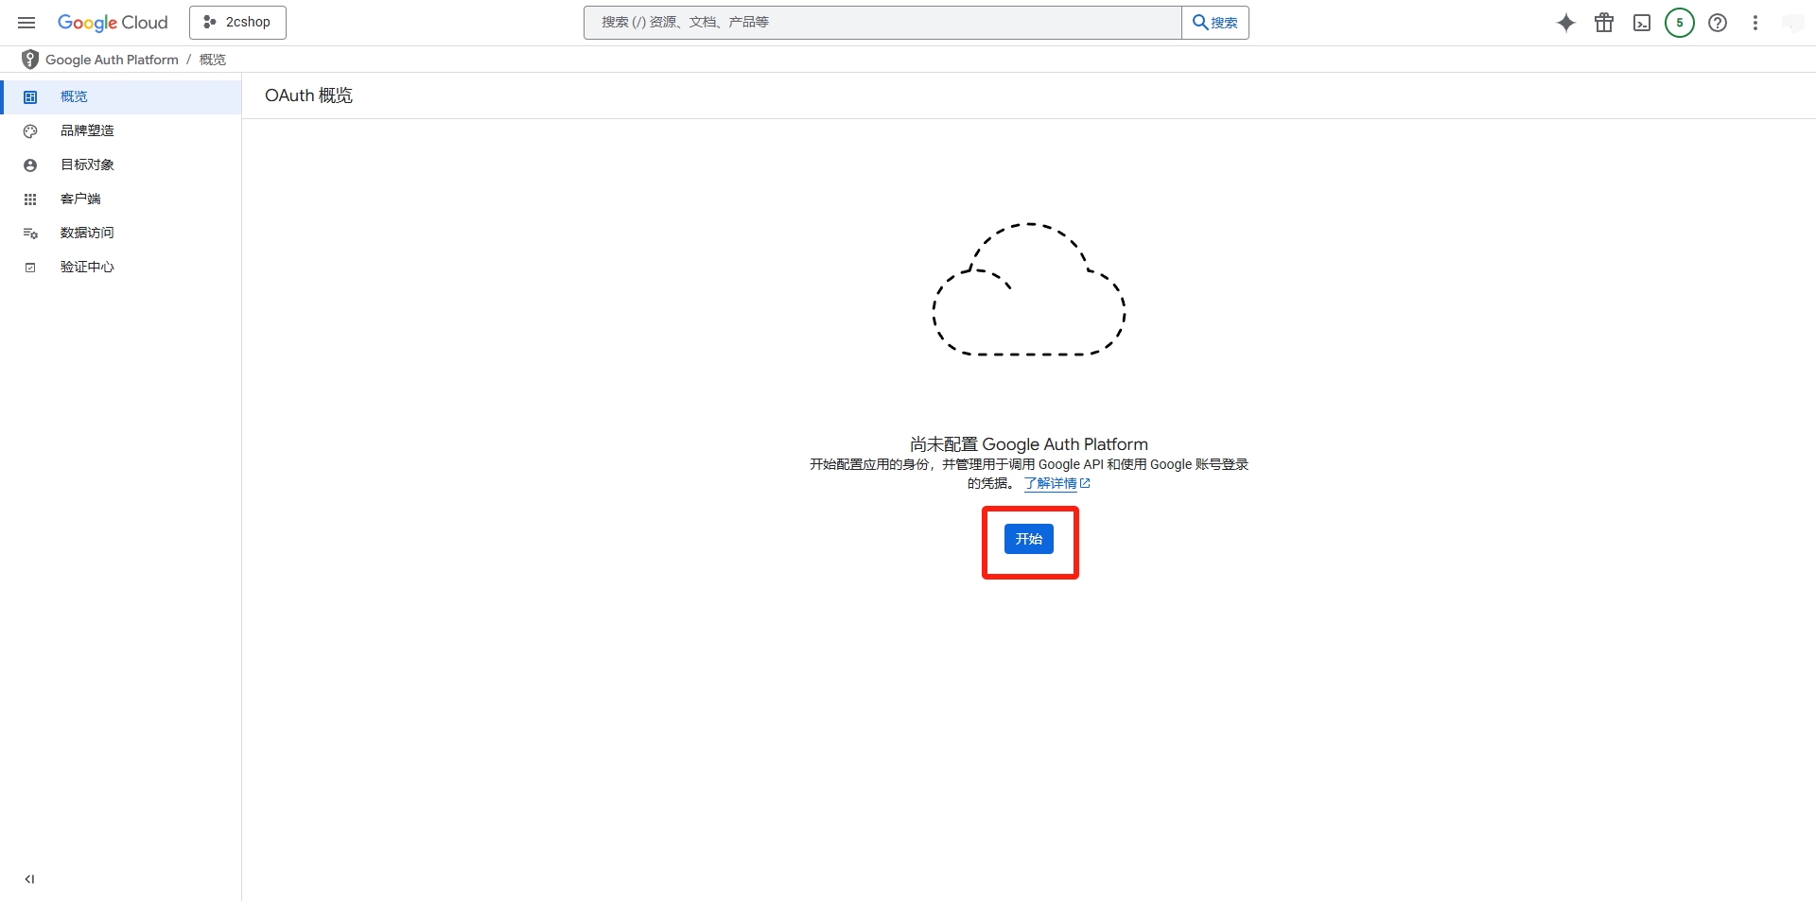Viewport: 1816px width, 901px height.
Task: Activate the Cloud Shell terminal icon
Action: point(1642,23)
